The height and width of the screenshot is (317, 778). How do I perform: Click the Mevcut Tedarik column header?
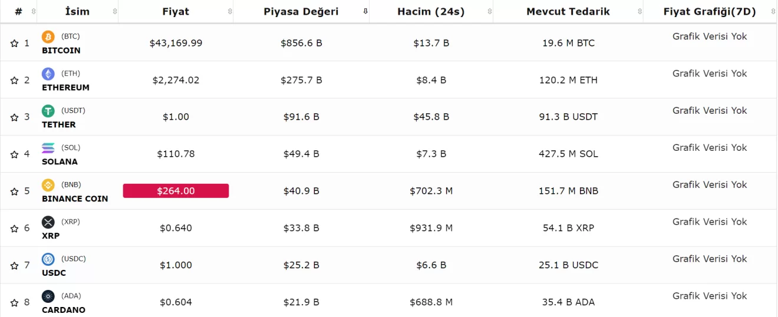[568, 12]
